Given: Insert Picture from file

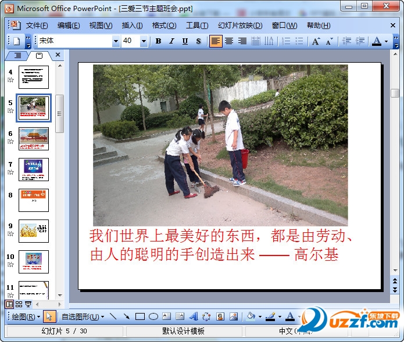Looking at the screenshot, I should click(x=234, y=317).
